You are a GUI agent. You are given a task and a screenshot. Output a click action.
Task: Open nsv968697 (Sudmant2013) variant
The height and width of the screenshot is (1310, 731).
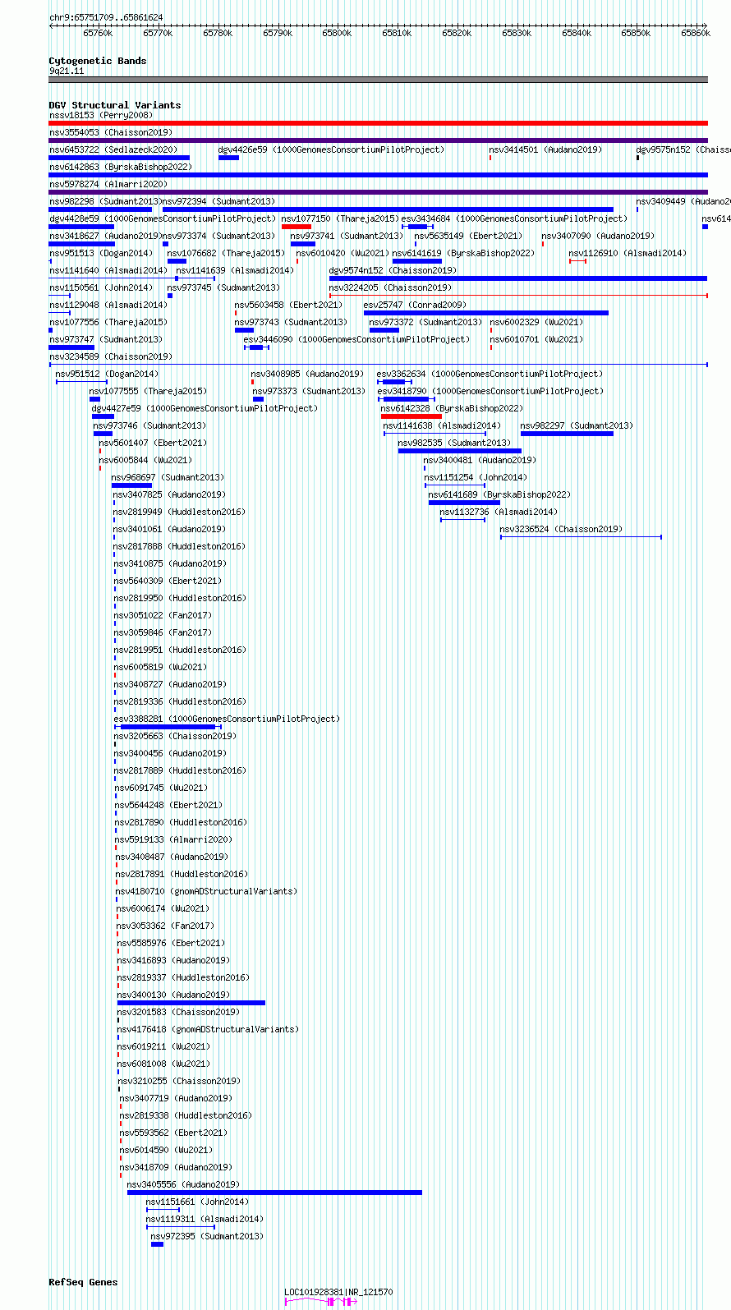(168, 477)
